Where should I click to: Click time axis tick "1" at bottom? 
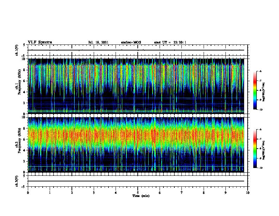coord(50,193)
